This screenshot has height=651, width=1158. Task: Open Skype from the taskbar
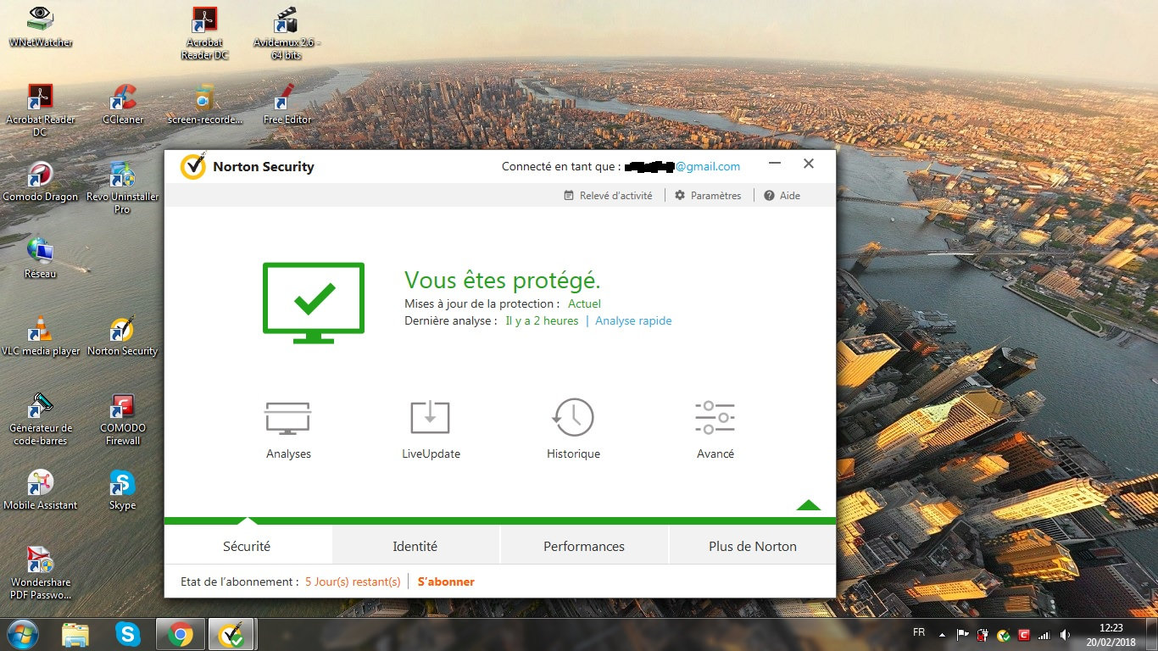pos(128,634)
